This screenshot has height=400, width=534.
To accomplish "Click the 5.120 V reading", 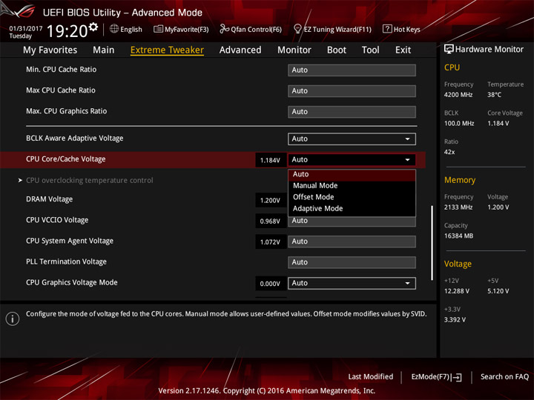I will [498, 291].
